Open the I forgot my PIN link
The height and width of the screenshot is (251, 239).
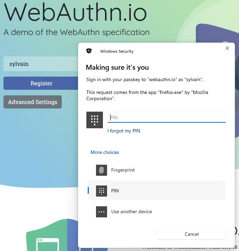pos(124,131)
